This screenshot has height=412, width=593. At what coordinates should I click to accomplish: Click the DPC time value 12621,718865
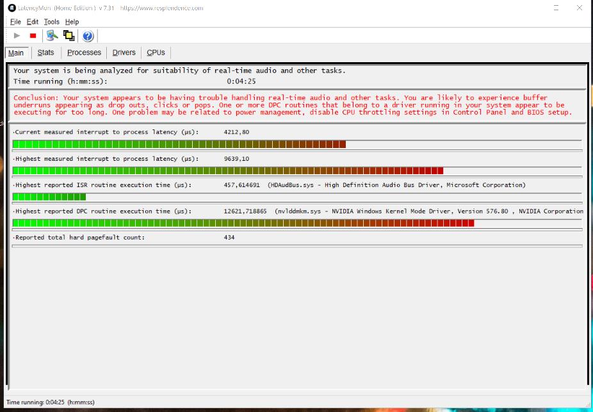(245, 211)
